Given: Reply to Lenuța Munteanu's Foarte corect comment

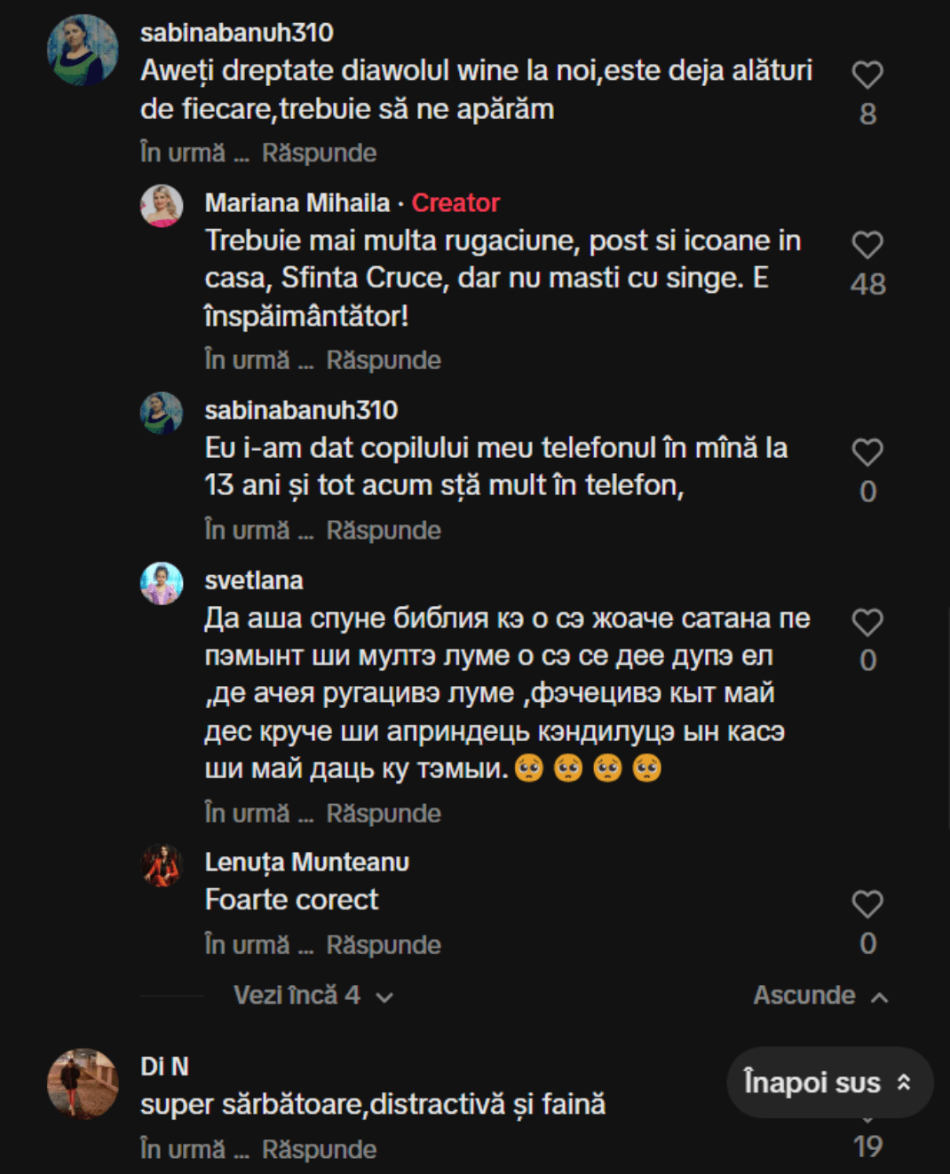Looking at the screenshot, I should click(384, 945).
